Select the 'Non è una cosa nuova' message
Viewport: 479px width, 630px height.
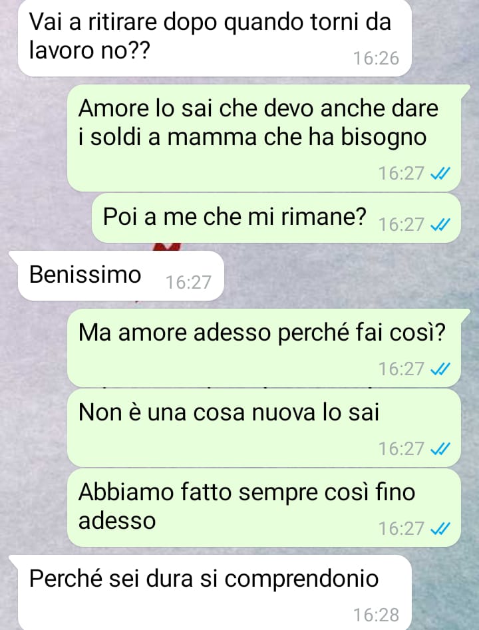tap(264, 428)
